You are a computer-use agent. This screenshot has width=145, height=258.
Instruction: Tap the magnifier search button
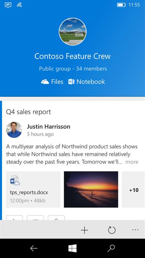(x=111, y=248)
